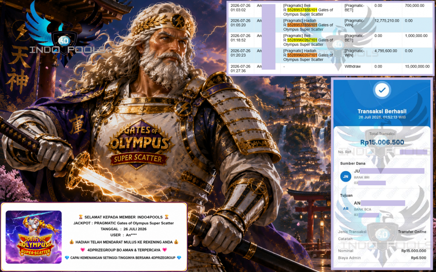Click the AB avatar under Tujuan
The width and height of the screenshot is (436, 272).
pos(346,209)
